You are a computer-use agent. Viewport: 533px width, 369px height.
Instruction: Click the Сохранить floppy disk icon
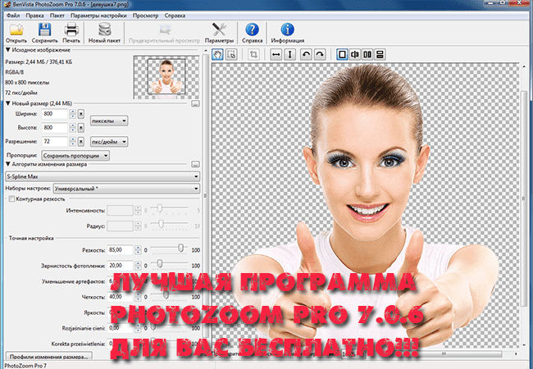(44, 30)
